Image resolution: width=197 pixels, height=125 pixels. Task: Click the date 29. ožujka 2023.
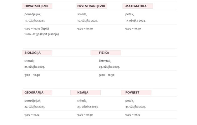click(88, 107)
